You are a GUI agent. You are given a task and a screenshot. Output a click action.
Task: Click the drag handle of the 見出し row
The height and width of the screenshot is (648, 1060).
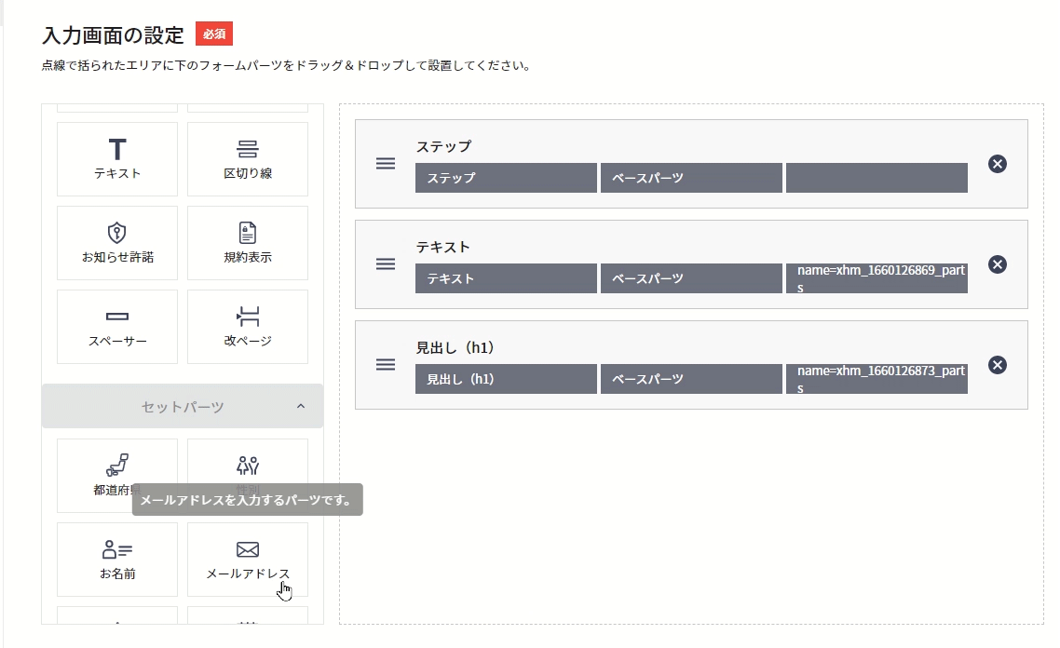click(385, 365)
